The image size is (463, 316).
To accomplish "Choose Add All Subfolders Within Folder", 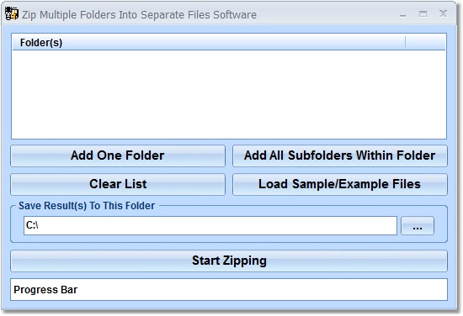I will coord(340,155).
